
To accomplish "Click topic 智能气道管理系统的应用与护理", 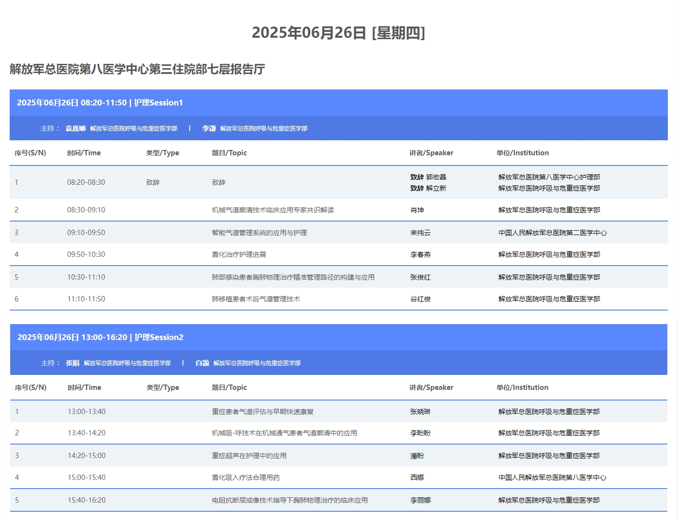I will coord(259,233).
